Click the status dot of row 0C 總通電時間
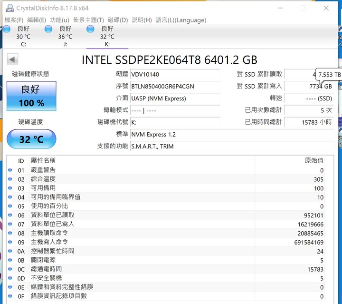The height and width of the screenshot is (304, 342). [x=10, y=269]
